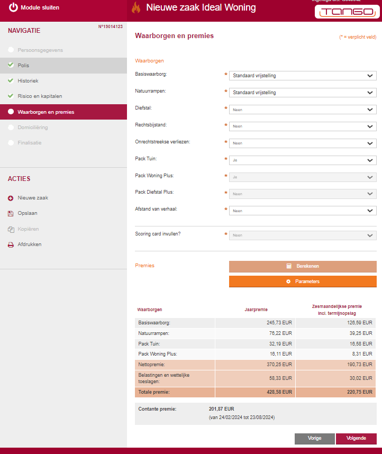Click the green checkmark beside Polis

[x=11, y=65]
